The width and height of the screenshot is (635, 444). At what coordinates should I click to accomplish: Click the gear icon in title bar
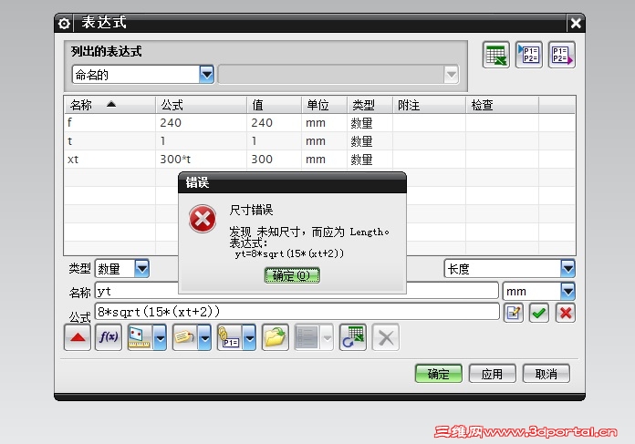coord(64,24)
